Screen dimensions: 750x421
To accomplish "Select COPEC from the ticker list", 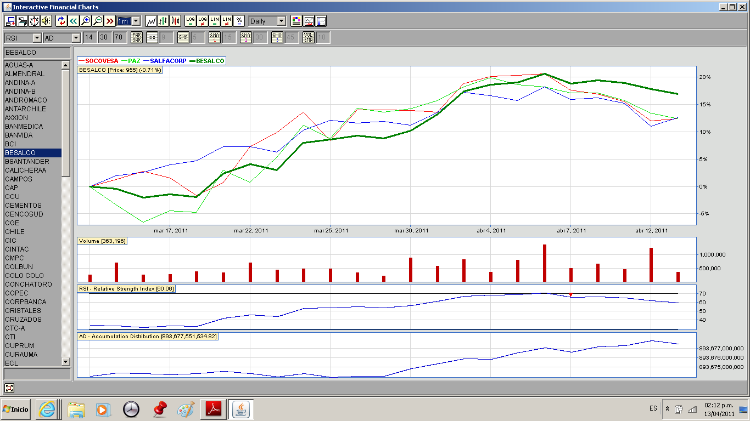I will pyautogui.click(x=16, y=293).
